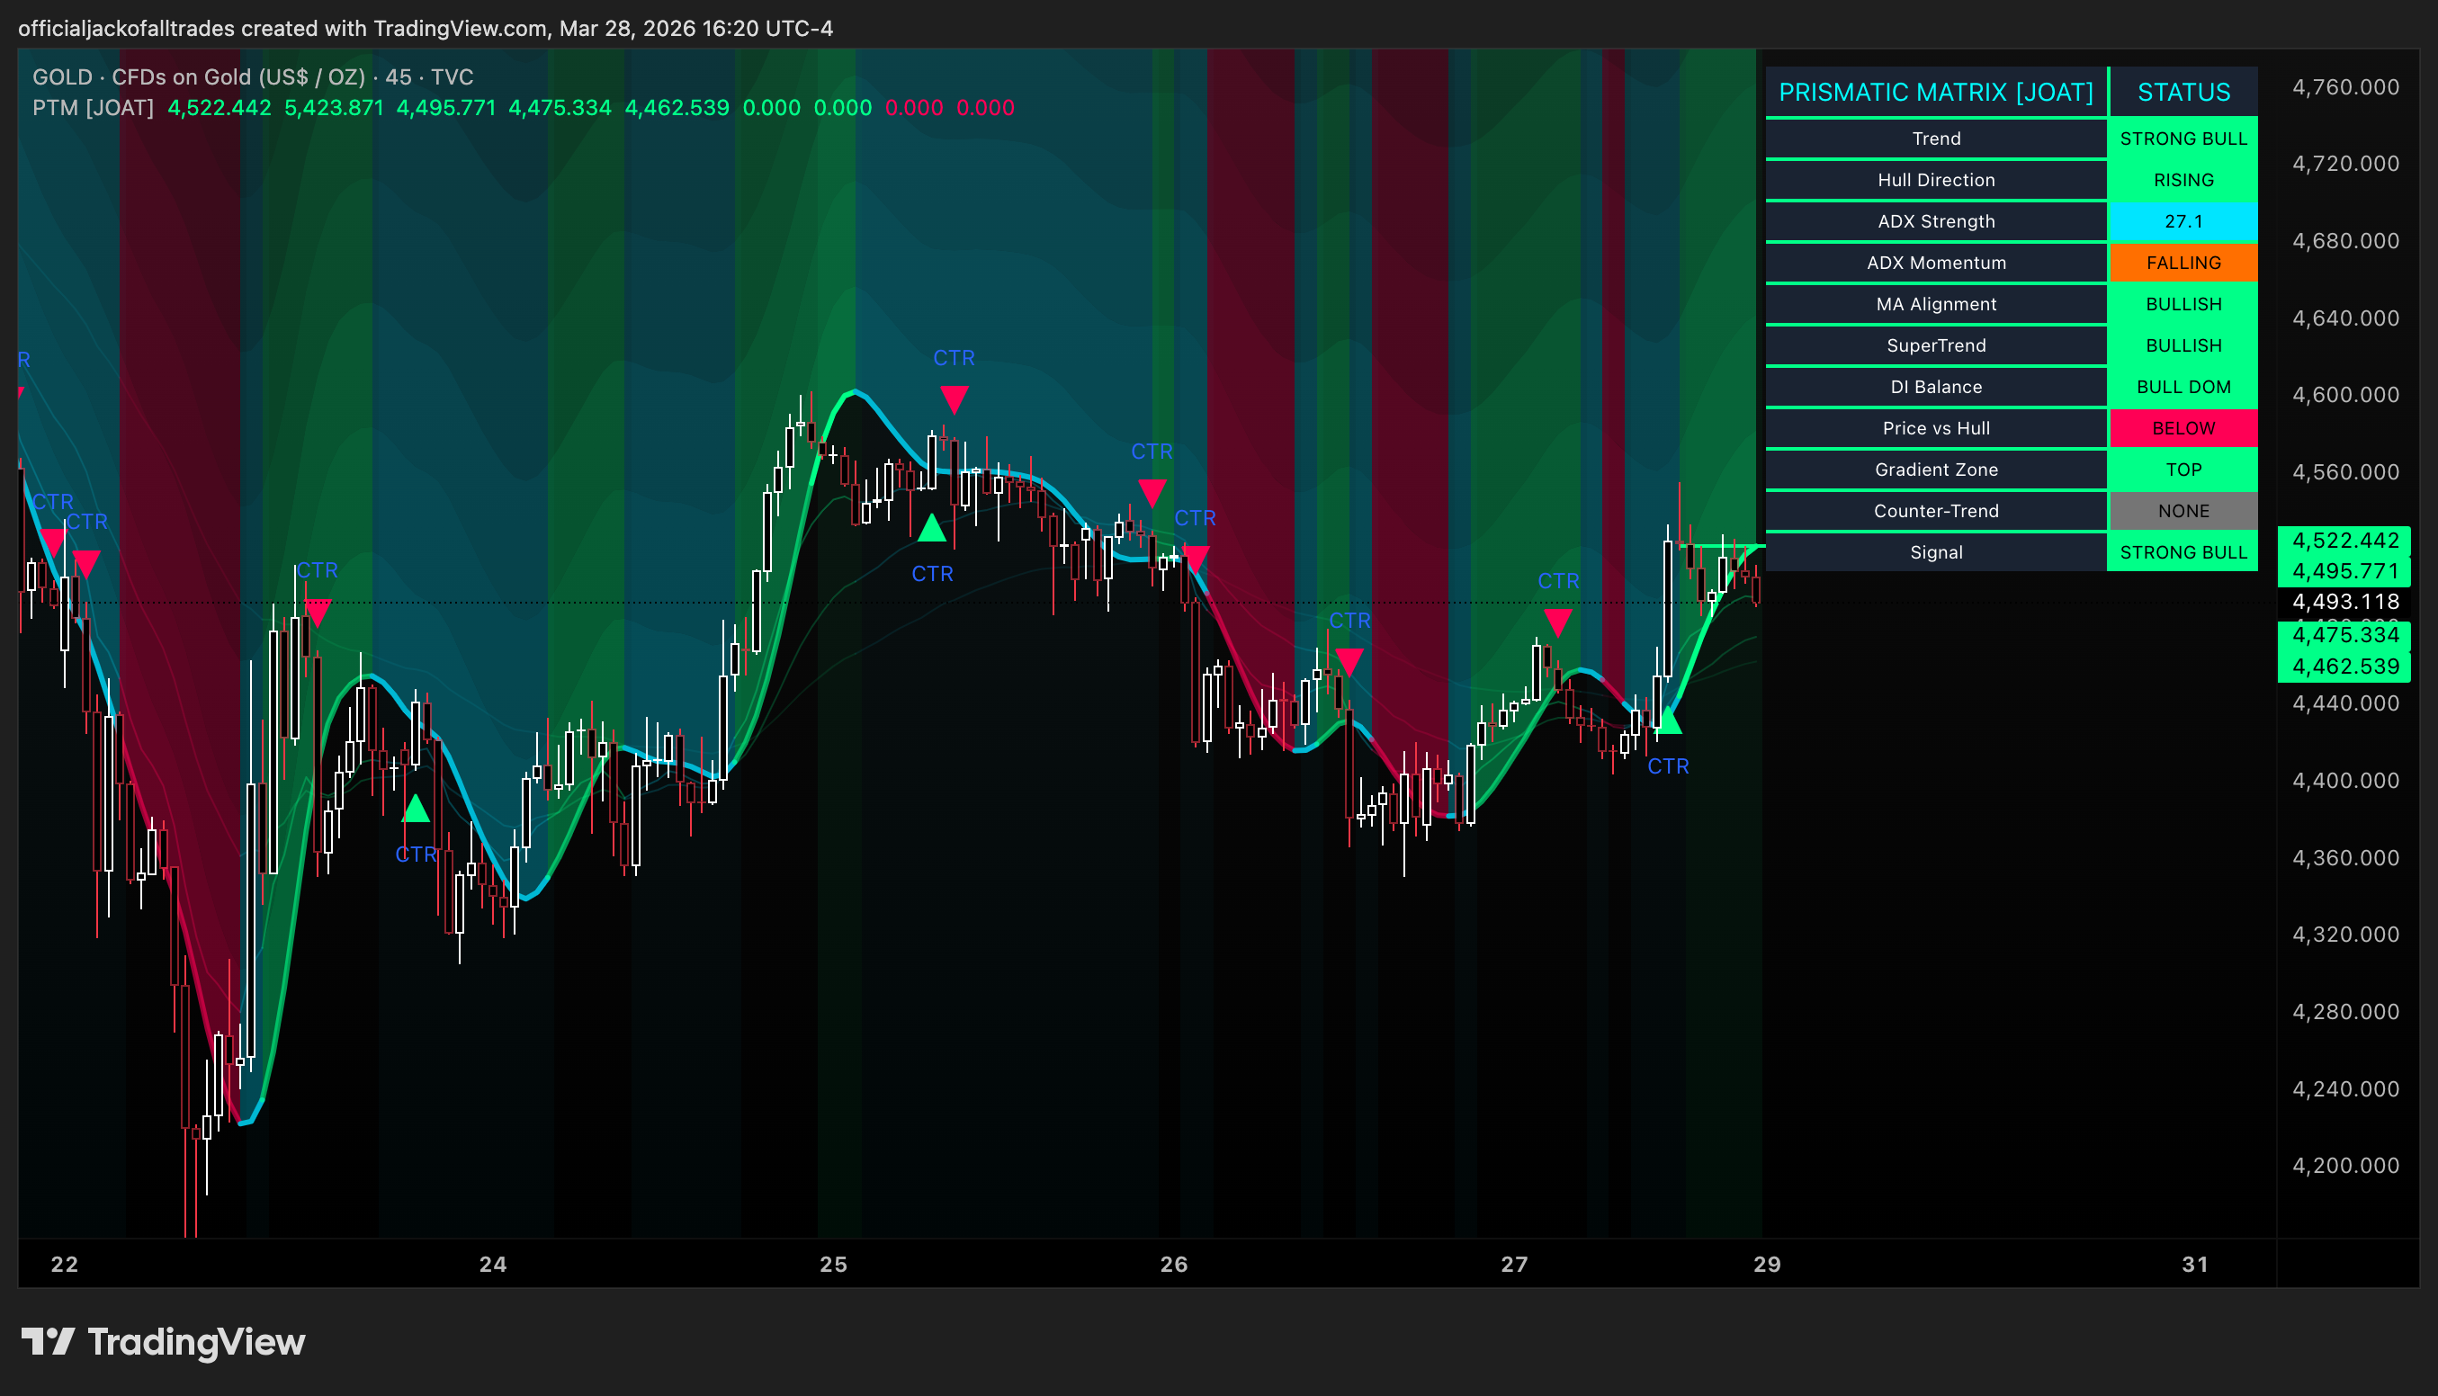Click date label 22 on time axis
The image size is (2438, 1396).
click(x=64, y=1265)
